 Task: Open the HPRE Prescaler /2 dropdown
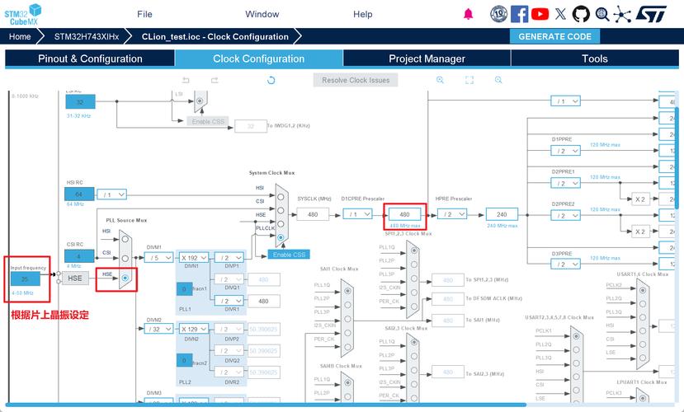pyautogui.click(x=451, y=213)
